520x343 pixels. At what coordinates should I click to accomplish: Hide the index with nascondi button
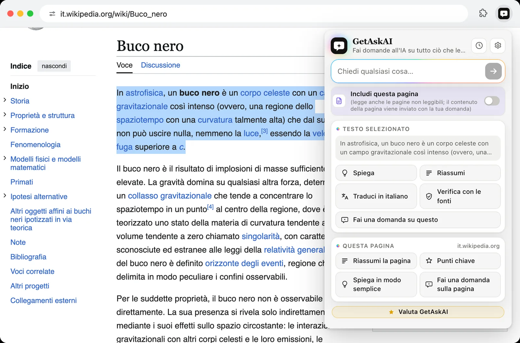tap(54, 66)
